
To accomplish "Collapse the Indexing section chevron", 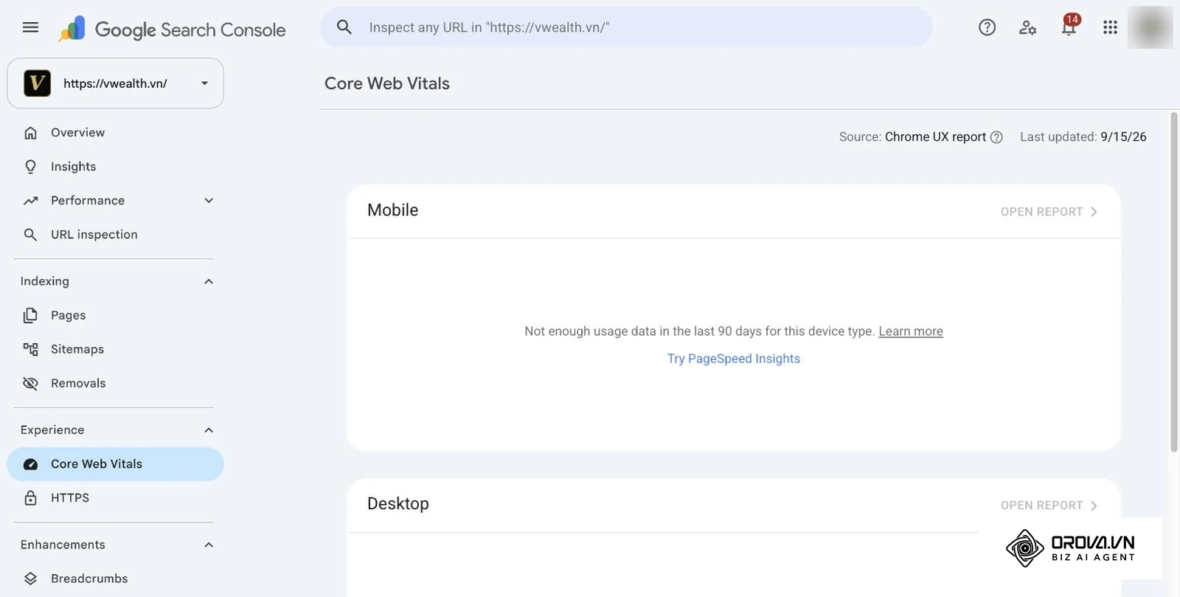I will pyautogui.click(x=209, y=281).
